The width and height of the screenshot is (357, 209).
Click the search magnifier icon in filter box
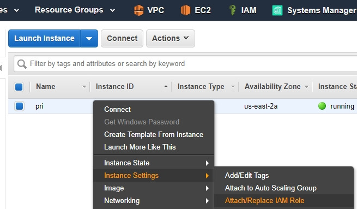22,64
